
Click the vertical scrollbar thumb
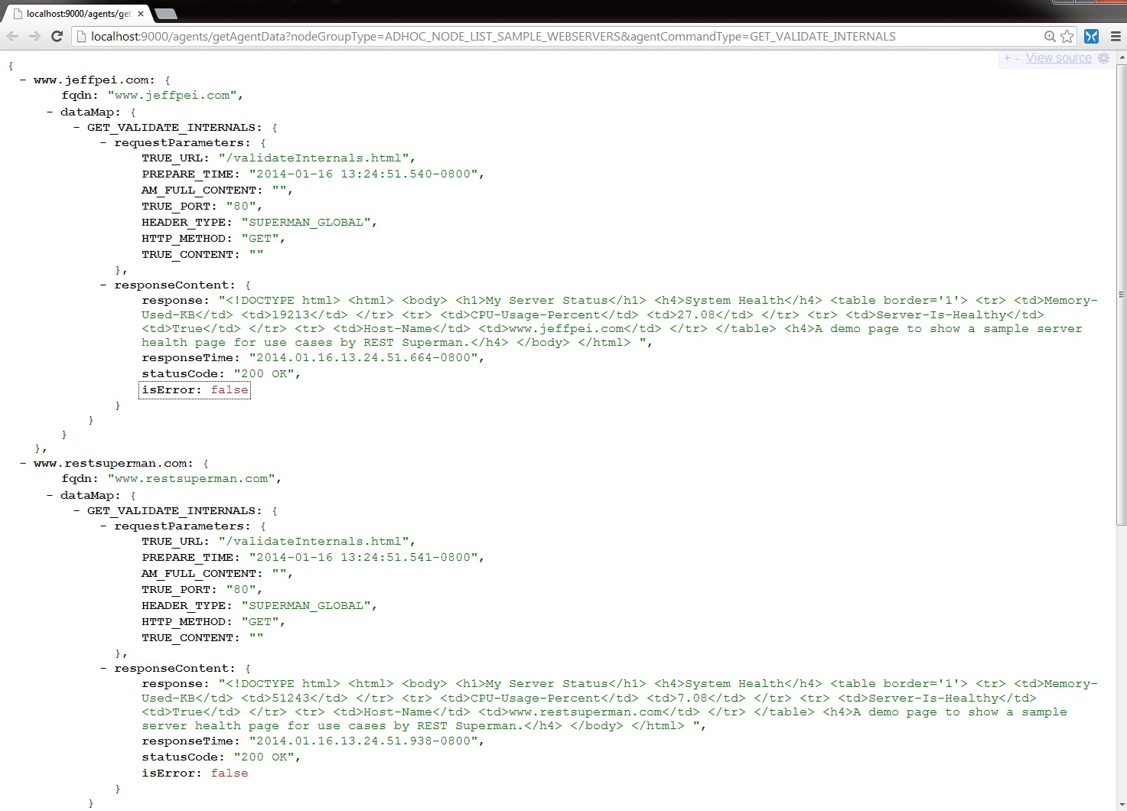(x=1122, y=294)
